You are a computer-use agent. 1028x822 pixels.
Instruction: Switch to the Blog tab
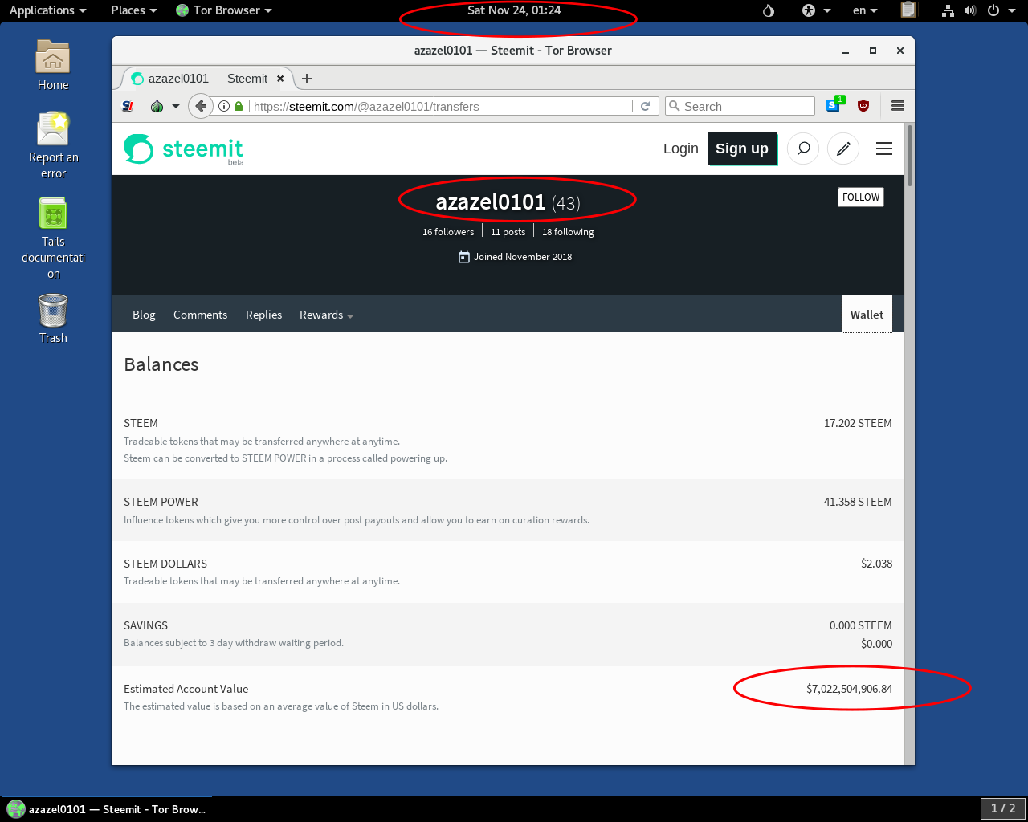pyautogui.click(x=144, y=315)
